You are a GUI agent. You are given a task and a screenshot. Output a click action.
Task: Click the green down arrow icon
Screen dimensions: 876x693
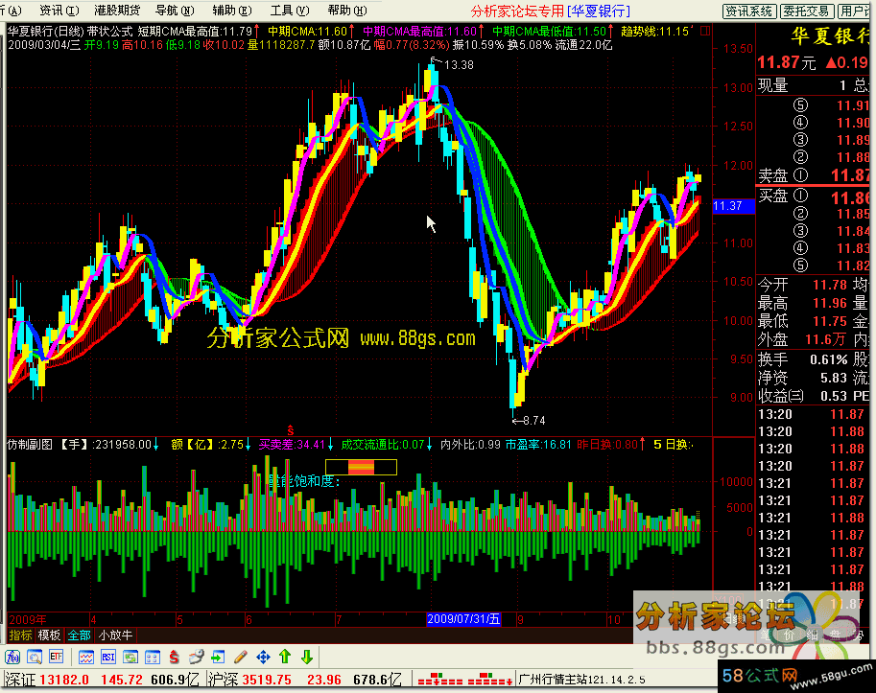click(307, 657)
